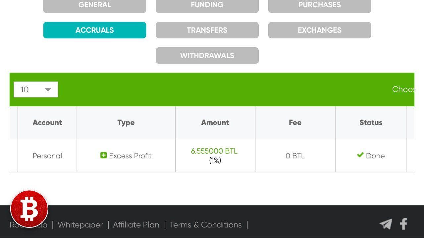
Task: Click the 6.555000 BTL amount value
Action: click(214, 151)
